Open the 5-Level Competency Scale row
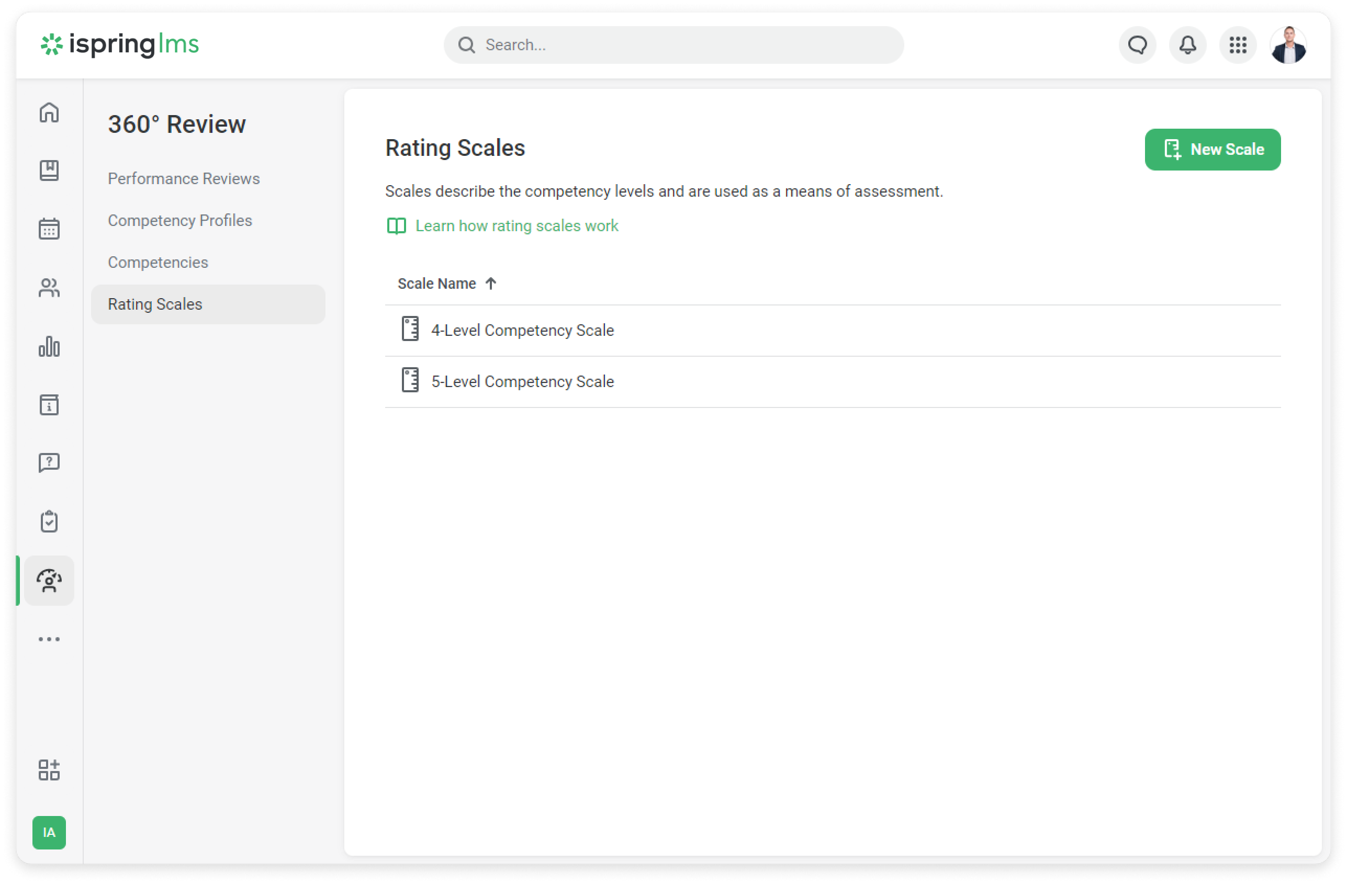 coord(522,382)
